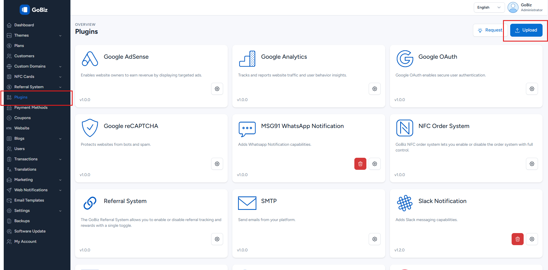Click the Slack Notification plugin title
The height and width of the screenshot is (270, 548).
point(442,201)
